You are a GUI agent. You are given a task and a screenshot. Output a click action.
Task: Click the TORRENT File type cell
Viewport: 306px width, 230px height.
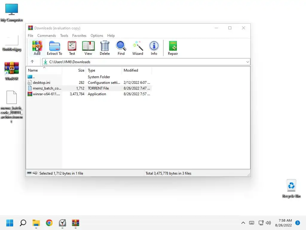pyautogui.click(x=98, y=88)
